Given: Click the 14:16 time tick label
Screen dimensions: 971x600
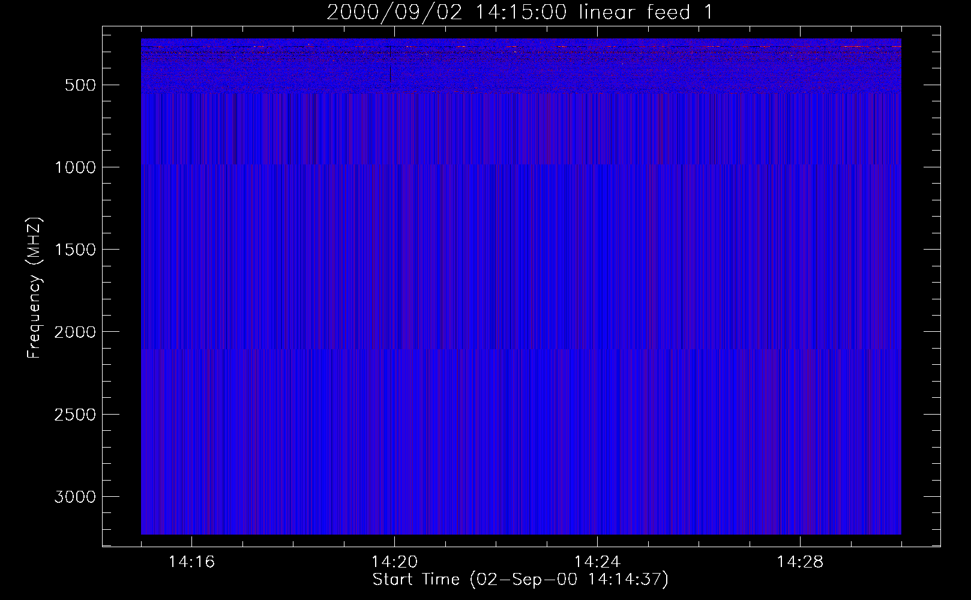Looking at the screenshot, I should point(191,562).
